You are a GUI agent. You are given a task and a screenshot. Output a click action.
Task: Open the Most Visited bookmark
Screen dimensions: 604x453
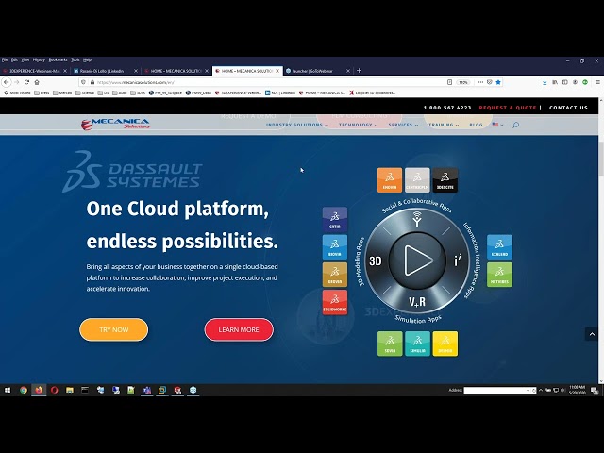(17, 92)
